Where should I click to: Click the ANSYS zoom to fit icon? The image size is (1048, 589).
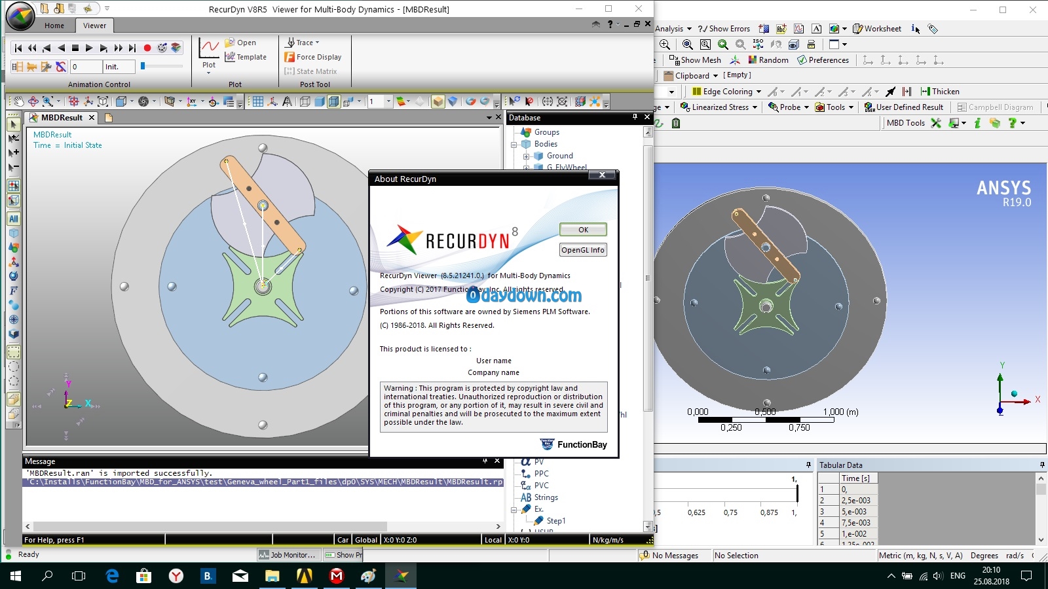coord(688,45)
